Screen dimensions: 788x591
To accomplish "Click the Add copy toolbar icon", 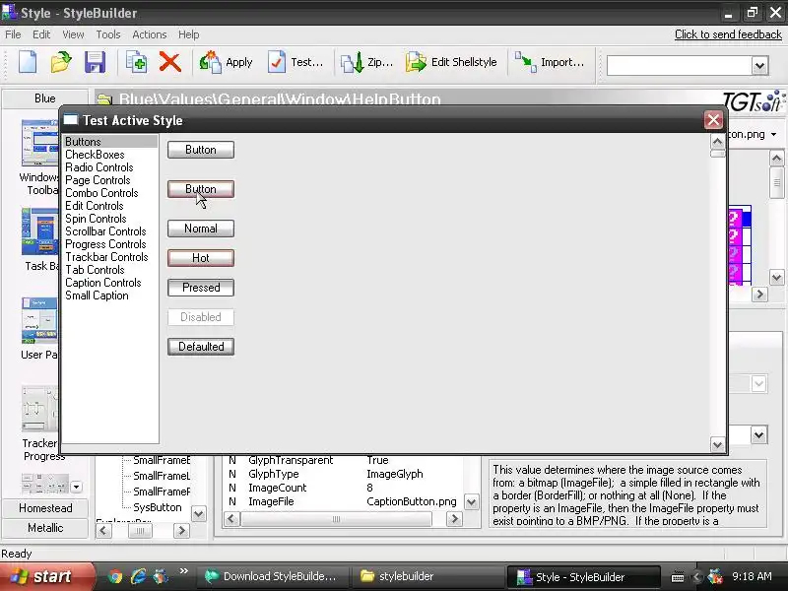I will point(136,62).
